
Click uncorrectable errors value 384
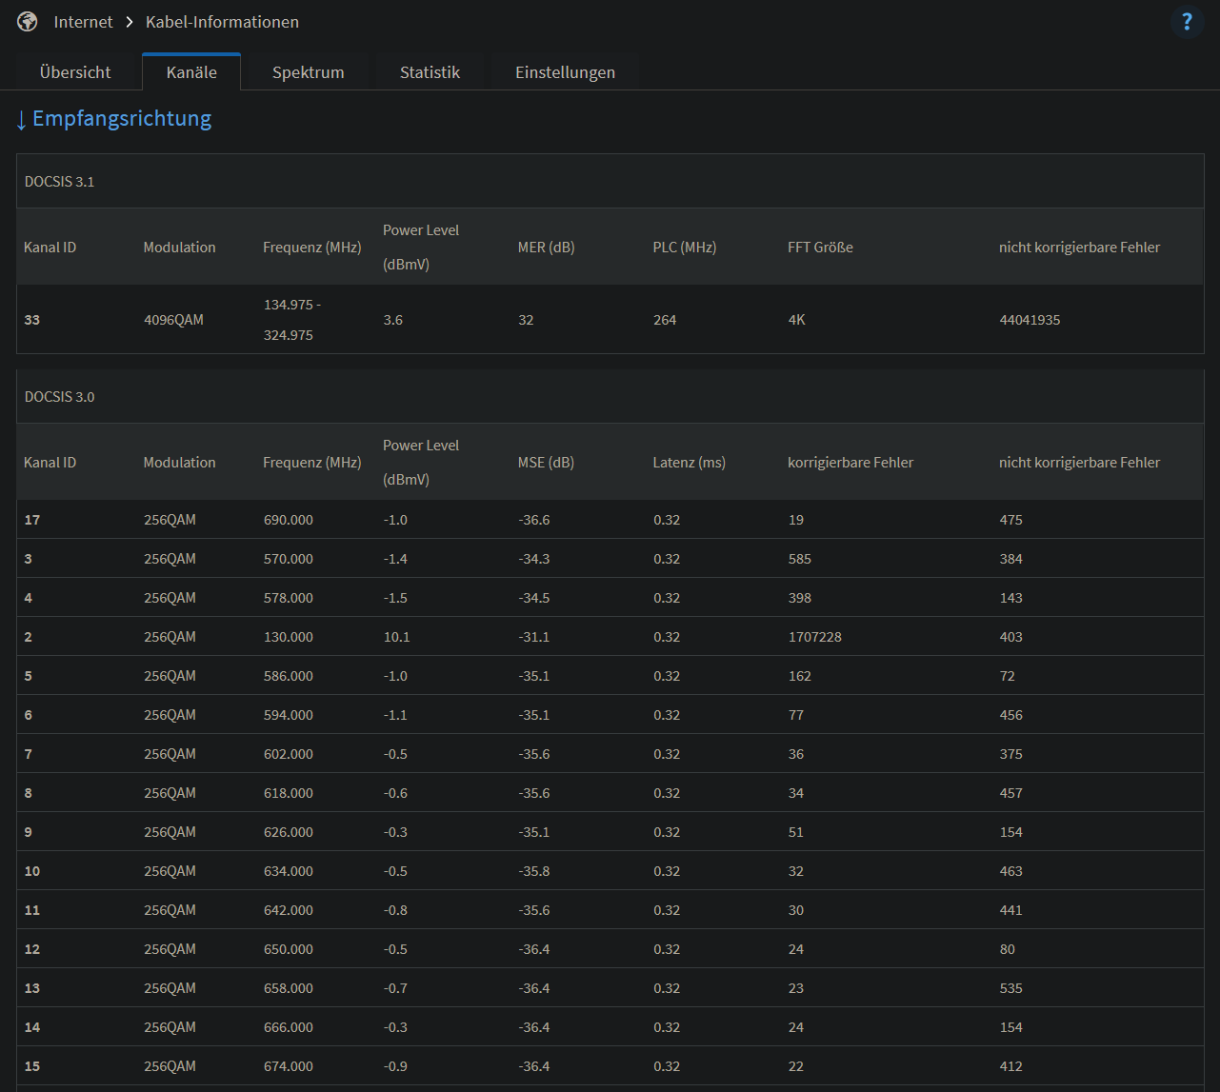[x=1011, y=559]
